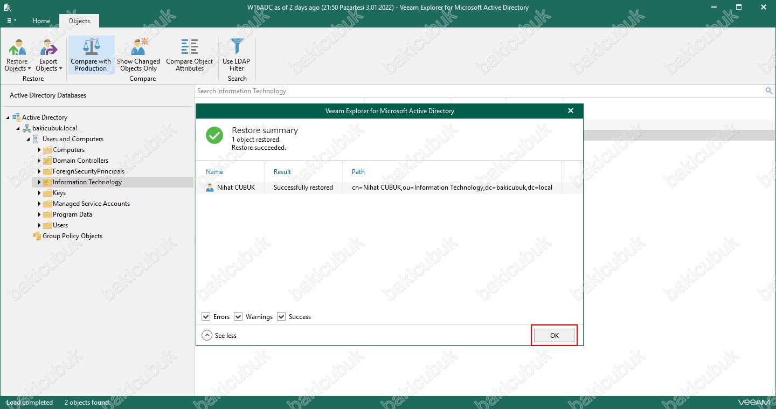Uncheck the Warnings filter checkbox

tap(238, 316)
